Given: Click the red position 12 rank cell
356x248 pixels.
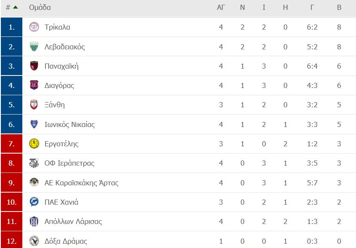Looking at the screenshot, I should [12, 240].
